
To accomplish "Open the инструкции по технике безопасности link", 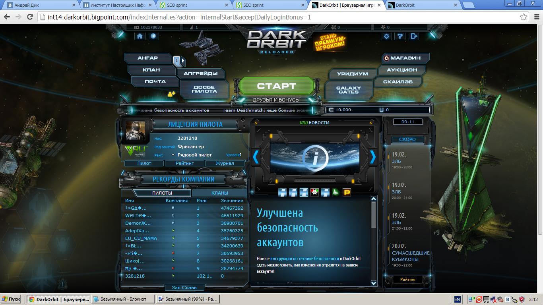I will click(304, 259).
